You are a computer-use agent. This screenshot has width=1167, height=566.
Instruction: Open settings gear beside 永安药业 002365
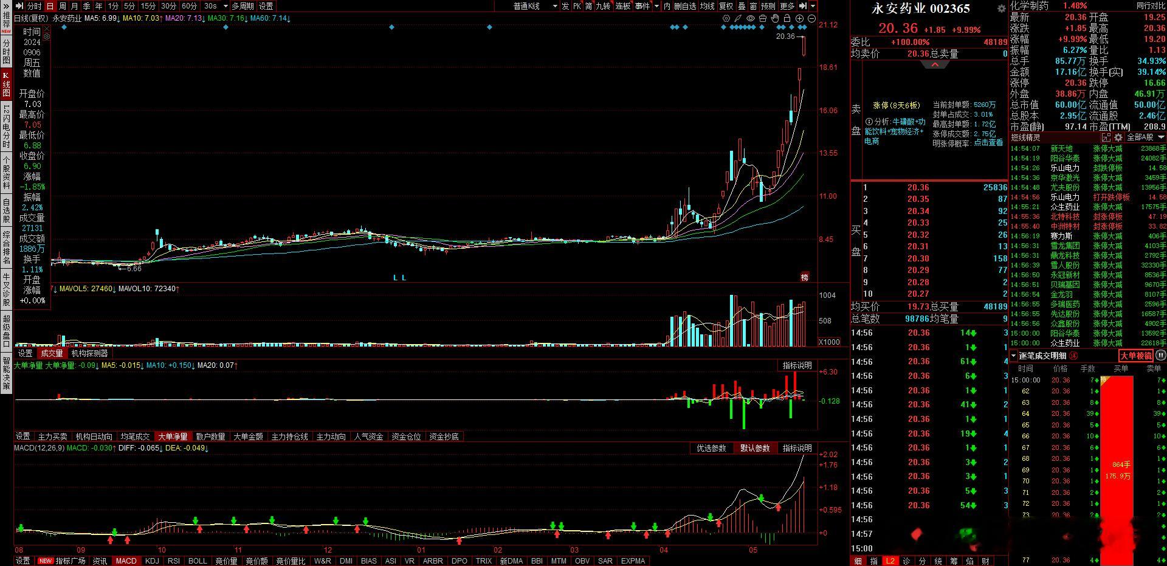(x=1002, y=9)
